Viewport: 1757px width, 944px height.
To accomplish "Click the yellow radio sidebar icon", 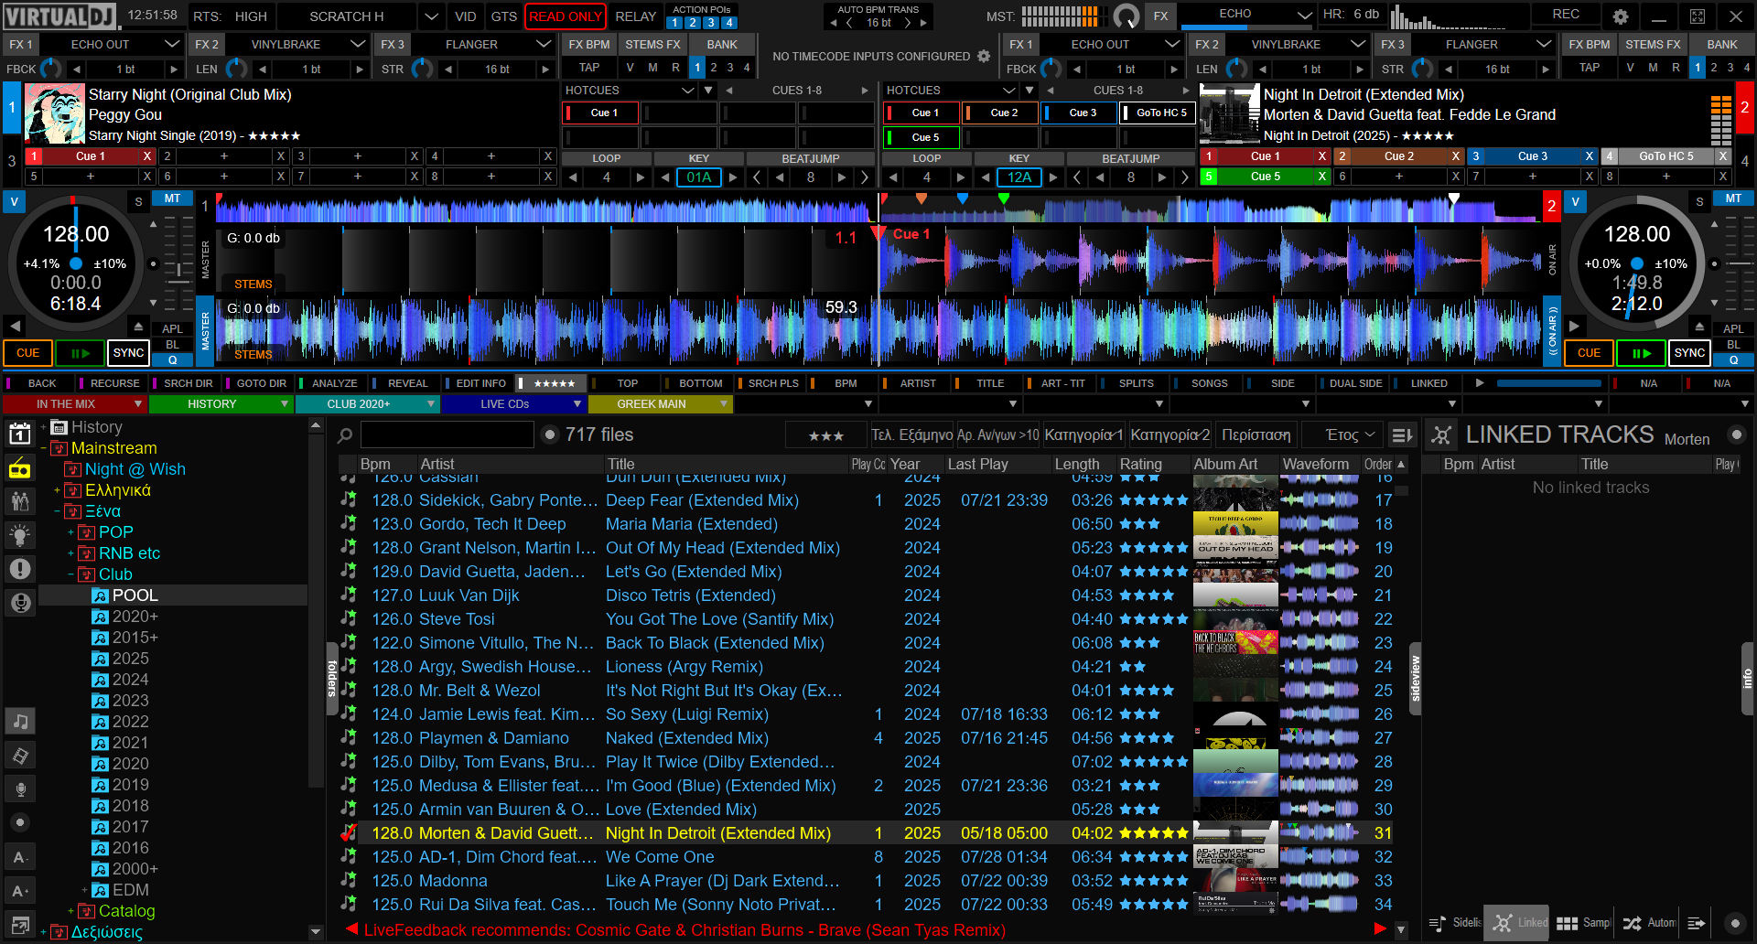I will click(20, 469).
